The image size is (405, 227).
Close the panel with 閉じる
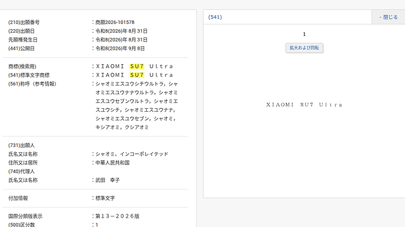coord(389,17)
